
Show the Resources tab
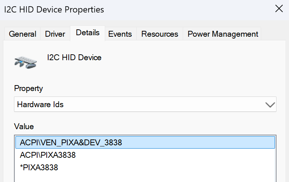[160, 34]
